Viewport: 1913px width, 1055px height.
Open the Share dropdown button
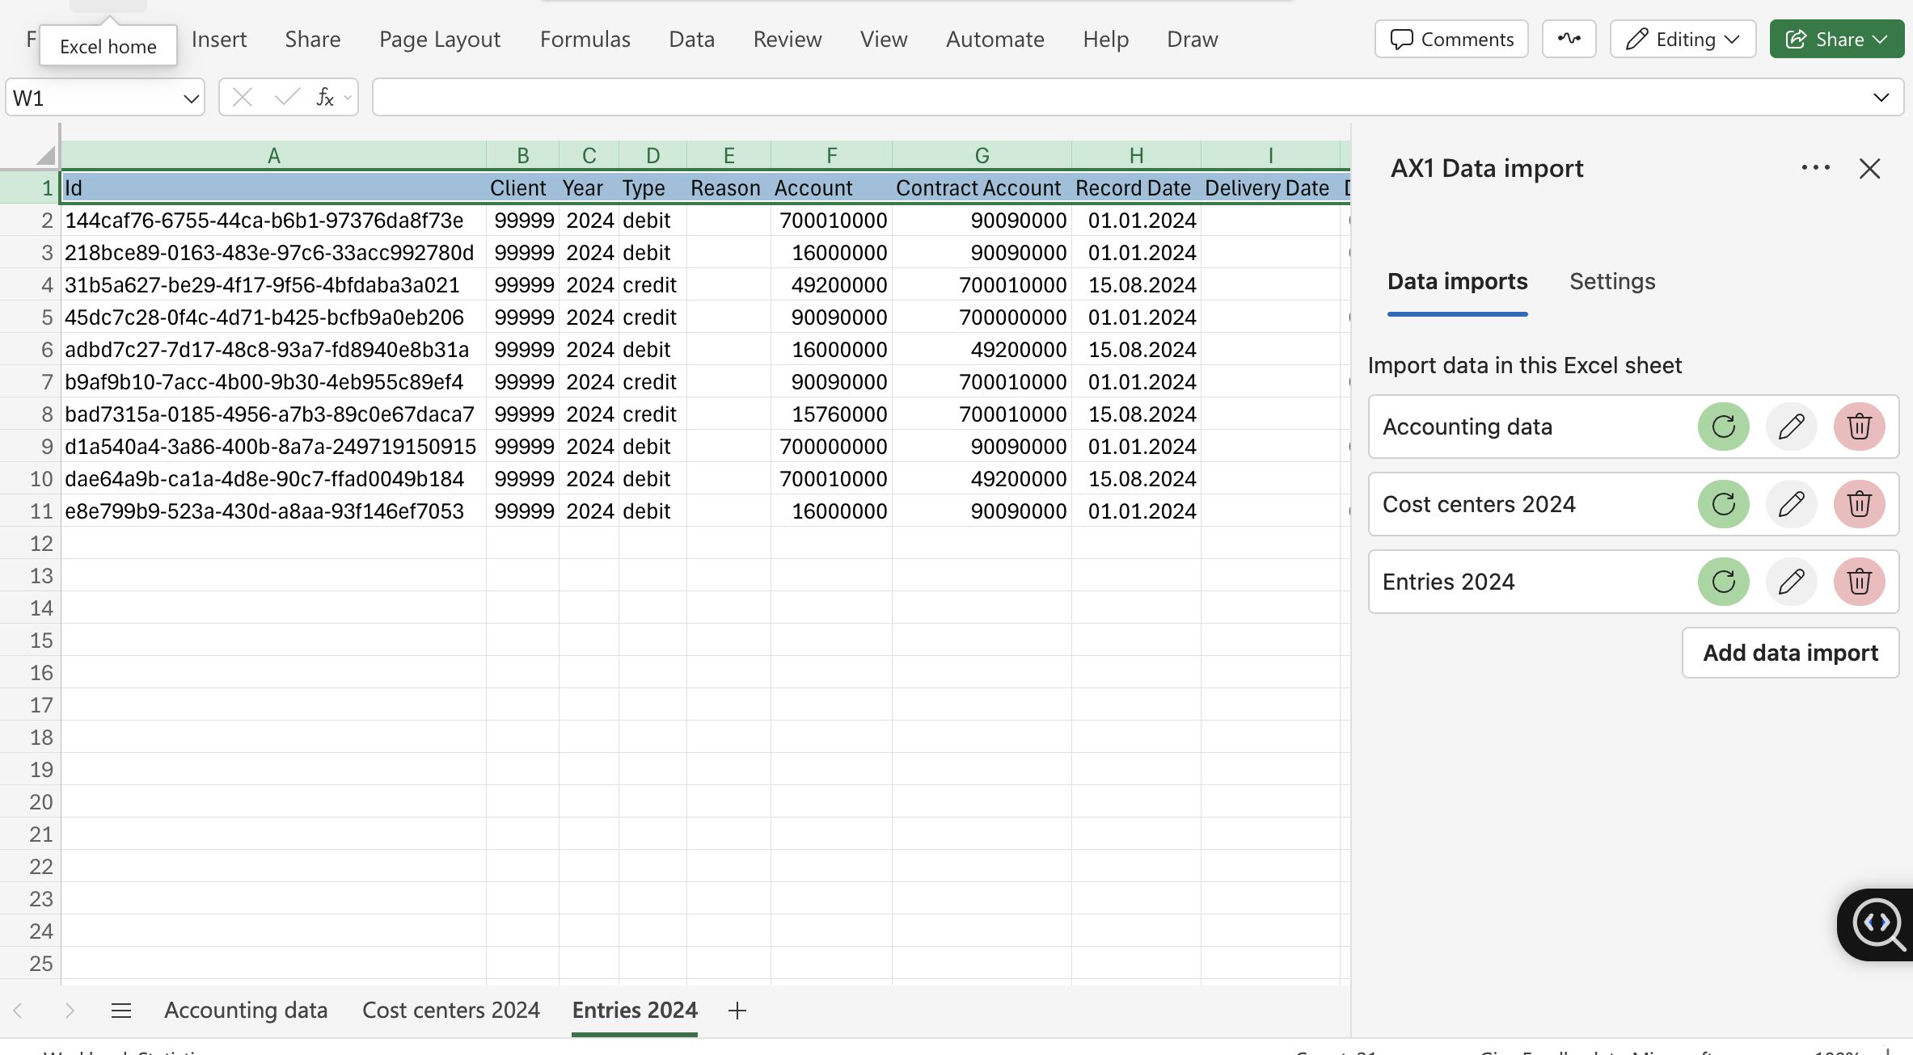tap(1836, 39)
